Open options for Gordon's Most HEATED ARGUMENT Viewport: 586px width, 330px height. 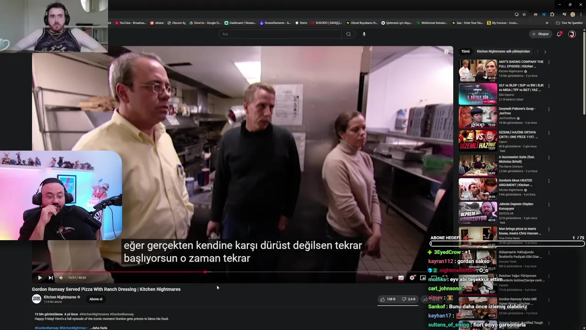549,181
